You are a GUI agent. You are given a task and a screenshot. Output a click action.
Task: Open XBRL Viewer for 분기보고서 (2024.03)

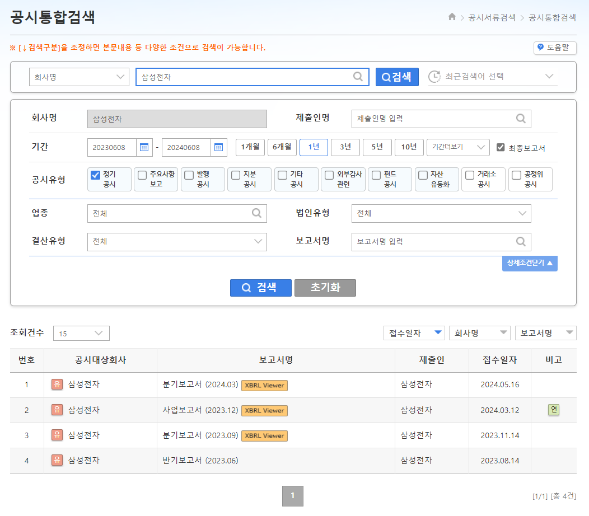[x=264, y=385]
